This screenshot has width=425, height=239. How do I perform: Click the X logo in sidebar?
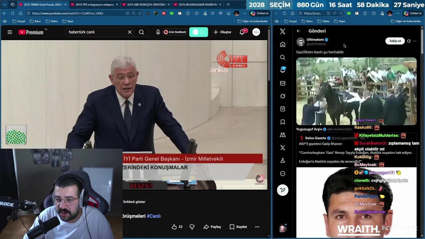tap(283, 32)
